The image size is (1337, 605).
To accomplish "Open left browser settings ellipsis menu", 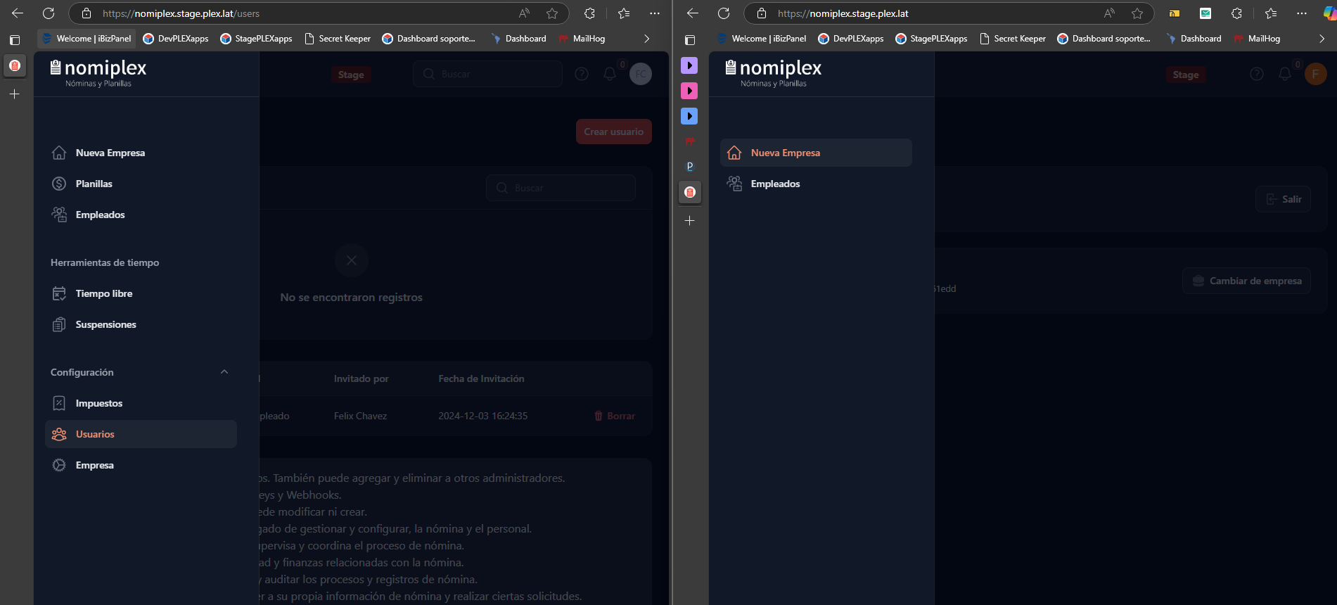I will coord(655,13).
